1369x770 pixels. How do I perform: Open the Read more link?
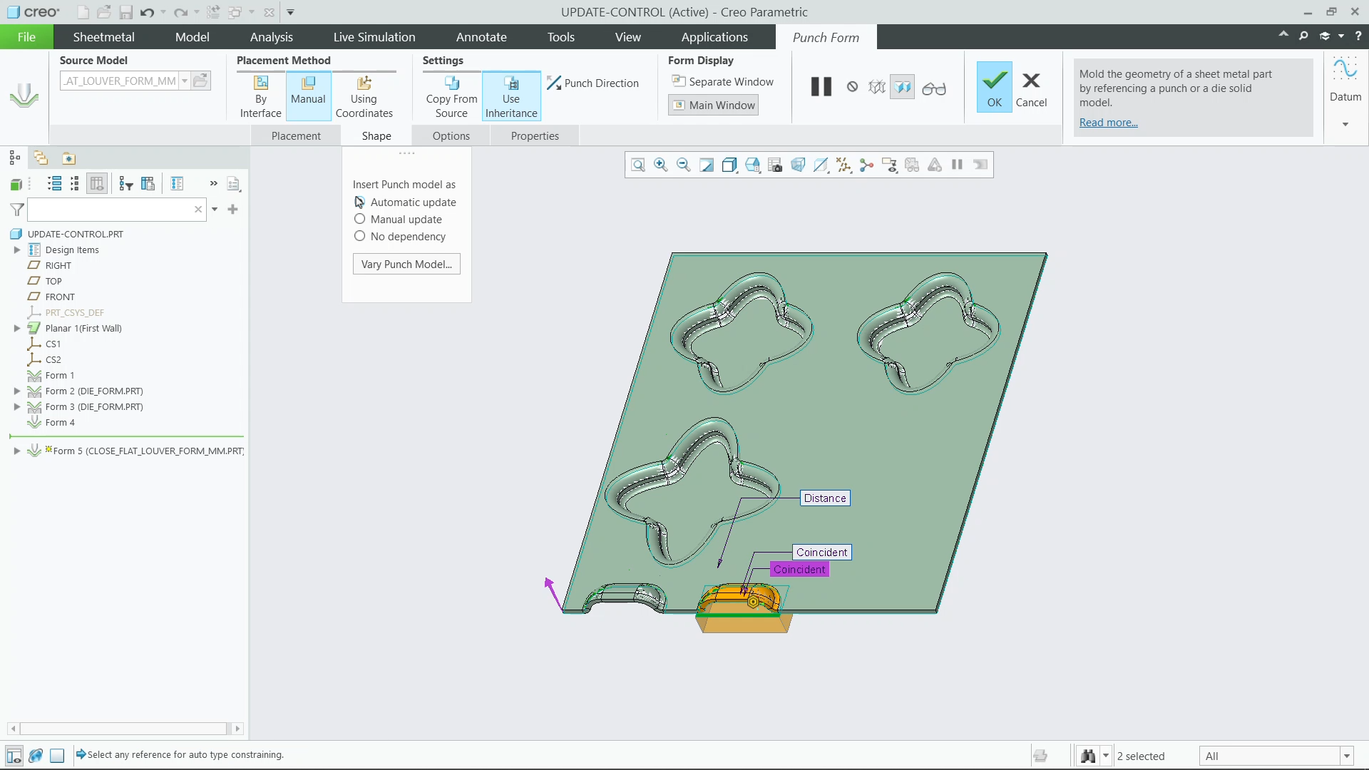coord(1108,123)
